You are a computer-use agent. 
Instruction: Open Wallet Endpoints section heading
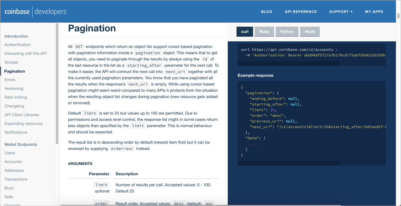[21, 145]
